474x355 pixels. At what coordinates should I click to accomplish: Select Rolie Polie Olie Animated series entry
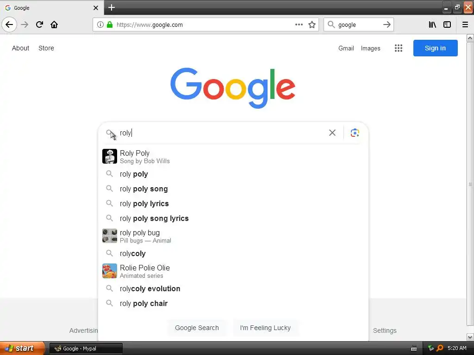pyautogui.click(x=233, y=271)
